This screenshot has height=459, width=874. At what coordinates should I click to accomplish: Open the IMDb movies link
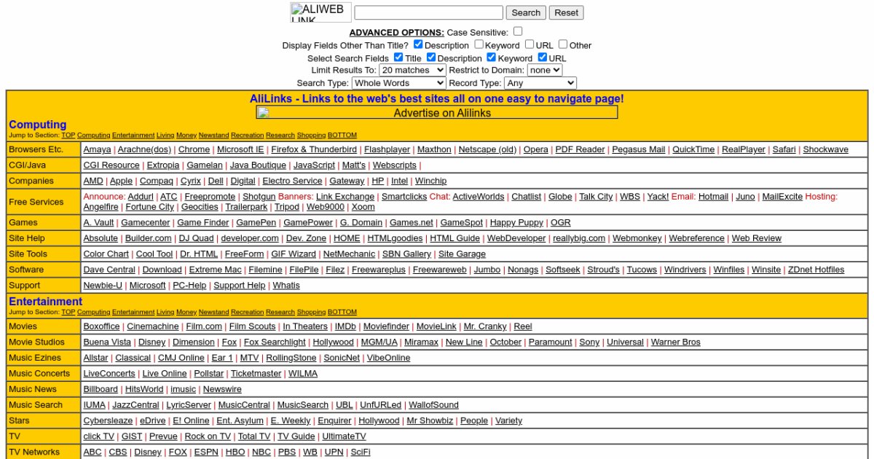pos(345,326)
